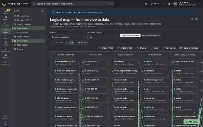Click Open in new tab button
The image size is (203, 127).
coord(189,48)
